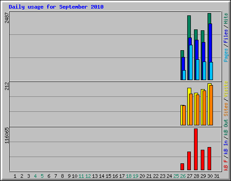Click the 'Sites' legend label

(x=226, y=109)
